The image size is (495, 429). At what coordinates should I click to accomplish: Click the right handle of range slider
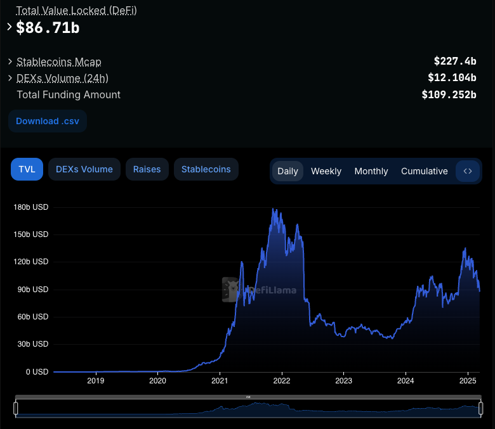click(481, 408)
